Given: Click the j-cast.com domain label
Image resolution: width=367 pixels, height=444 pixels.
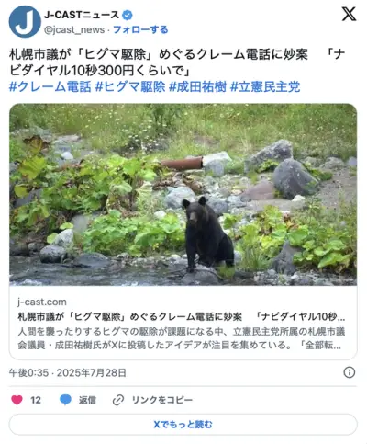Looking at the screenshot, I should [x=42, y=302].
